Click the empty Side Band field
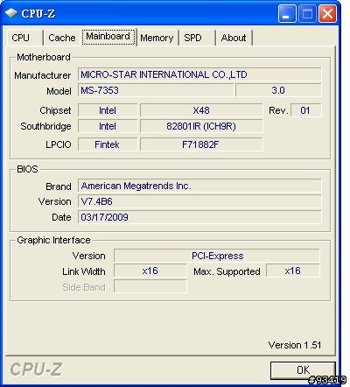The width and height of the screenshot is (350, 387). (x=150, y=286)
